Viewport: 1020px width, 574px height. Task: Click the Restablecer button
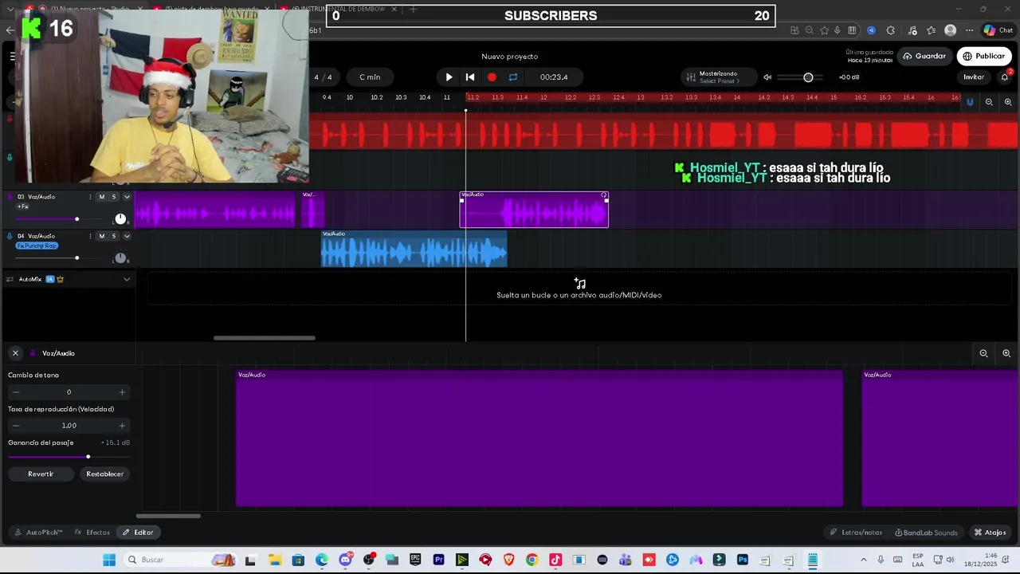pyautogui.click(x=105, y=474)
